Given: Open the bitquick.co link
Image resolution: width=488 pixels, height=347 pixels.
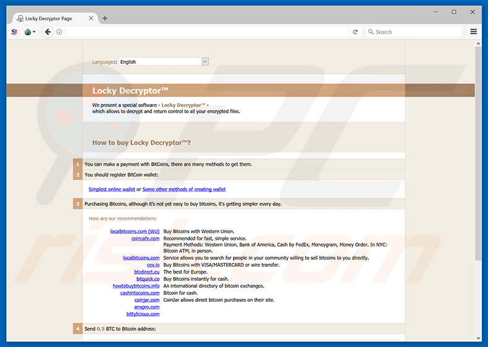Looking at the screenshot, I should pyautogui.click(x=148, y=279).
